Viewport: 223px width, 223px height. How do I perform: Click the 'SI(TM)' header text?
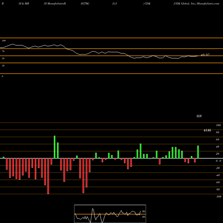[85, 4]
